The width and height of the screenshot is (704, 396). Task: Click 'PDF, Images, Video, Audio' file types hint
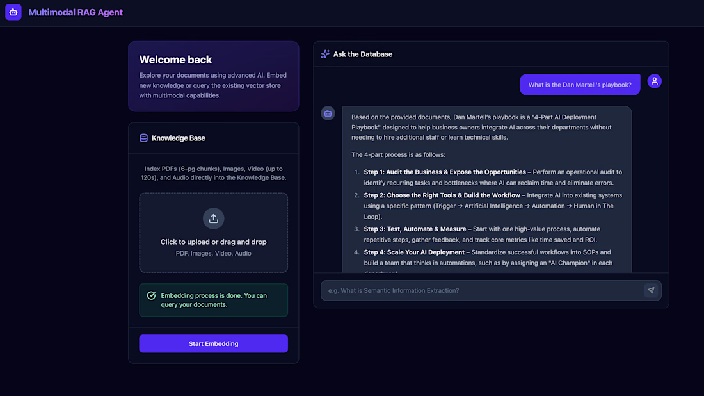(213, 253)
